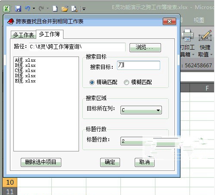Select C线.xlsx in the file list
The image size is (215, 195).
click(x=25, y=71)
